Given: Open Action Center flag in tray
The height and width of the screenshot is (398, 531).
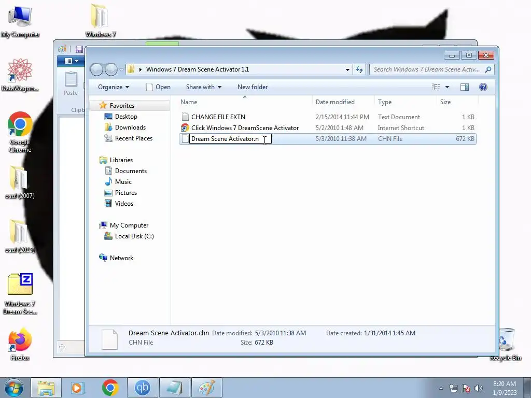Looking at the screenshot, I should coord(466,388).
